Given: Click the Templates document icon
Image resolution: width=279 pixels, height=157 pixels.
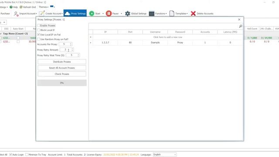Looking at the screenshot, I should (x=172, y=14).
